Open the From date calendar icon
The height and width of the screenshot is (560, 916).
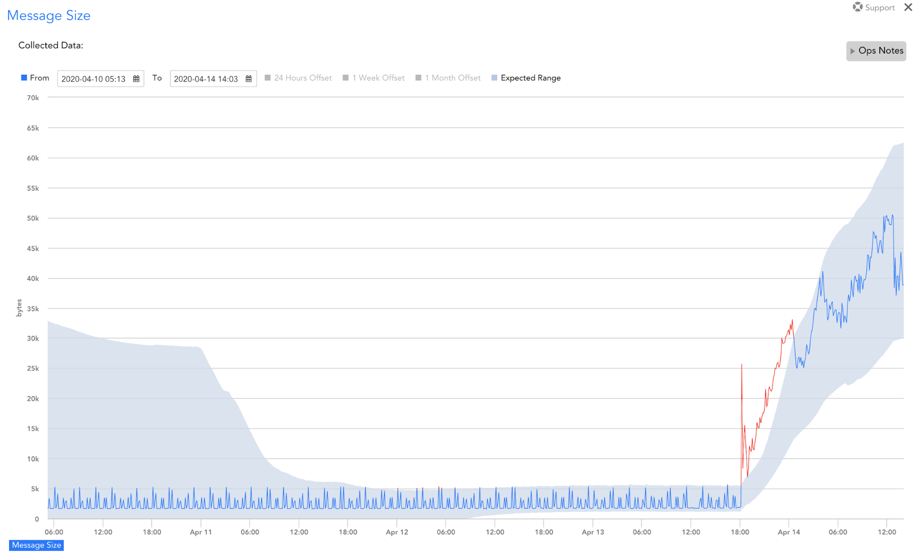[x=136, y=79]
